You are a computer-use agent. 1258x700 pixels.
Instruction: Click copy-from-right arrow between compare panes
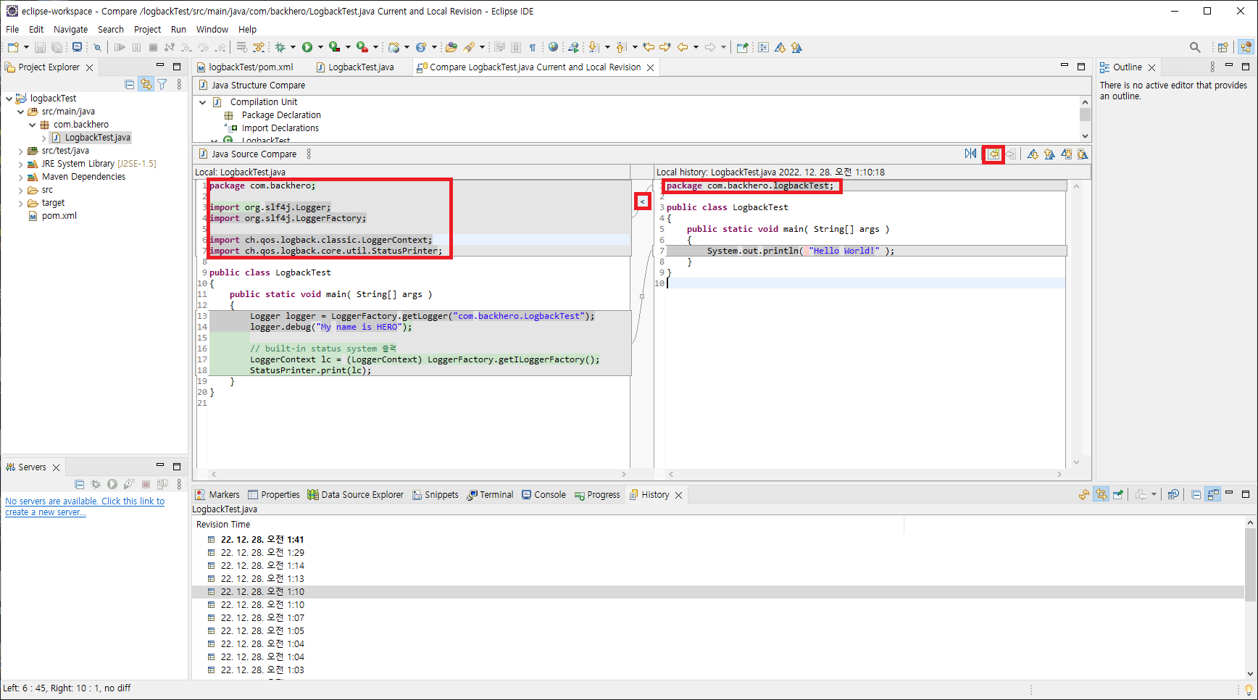click(642, 201)
